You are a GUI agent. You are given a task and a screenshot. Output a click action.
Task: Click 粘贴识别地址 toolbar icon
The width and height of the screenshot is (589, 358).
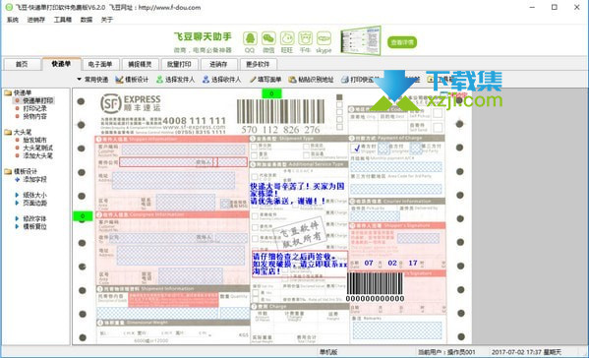tap(292, 80)
